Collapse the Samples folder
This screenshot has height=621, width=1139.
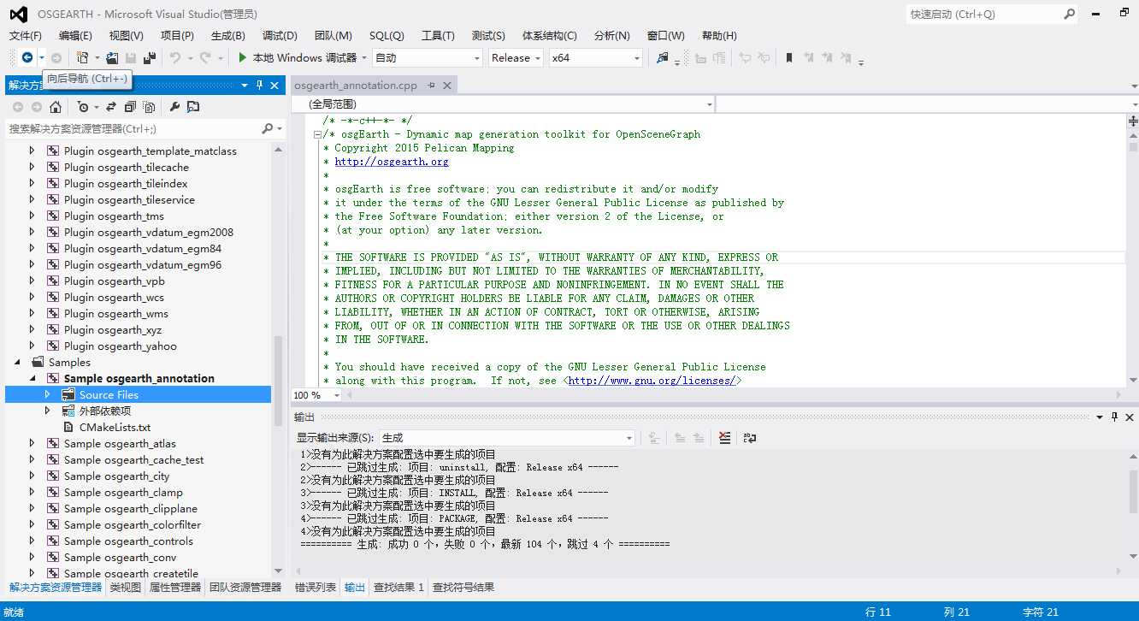[17, 362]
